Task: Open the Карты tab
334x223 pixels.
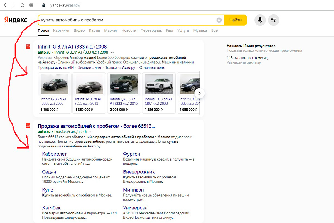Action: point(94,30)
